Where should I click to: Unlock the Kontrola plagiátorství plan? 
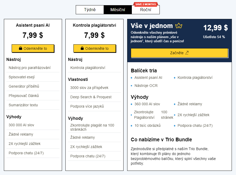click(x=95, y=48)
